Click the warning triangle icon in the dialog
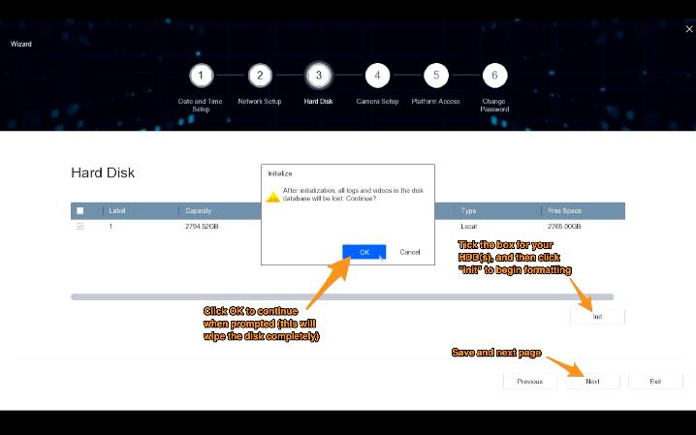The image size is (696, 435). [274, 196]
